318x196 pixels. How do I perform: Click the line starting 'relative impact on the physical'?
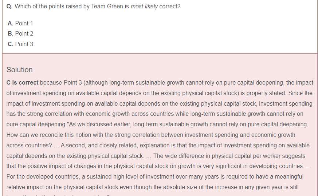(x=152, y=187)
